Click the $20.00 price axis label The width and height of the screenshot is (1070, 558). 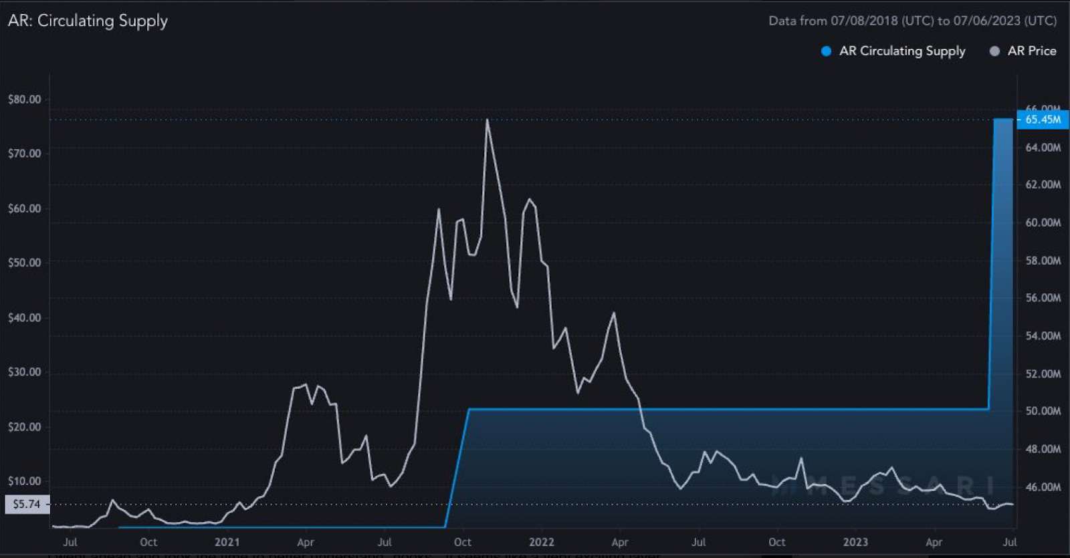coord(24,426)
